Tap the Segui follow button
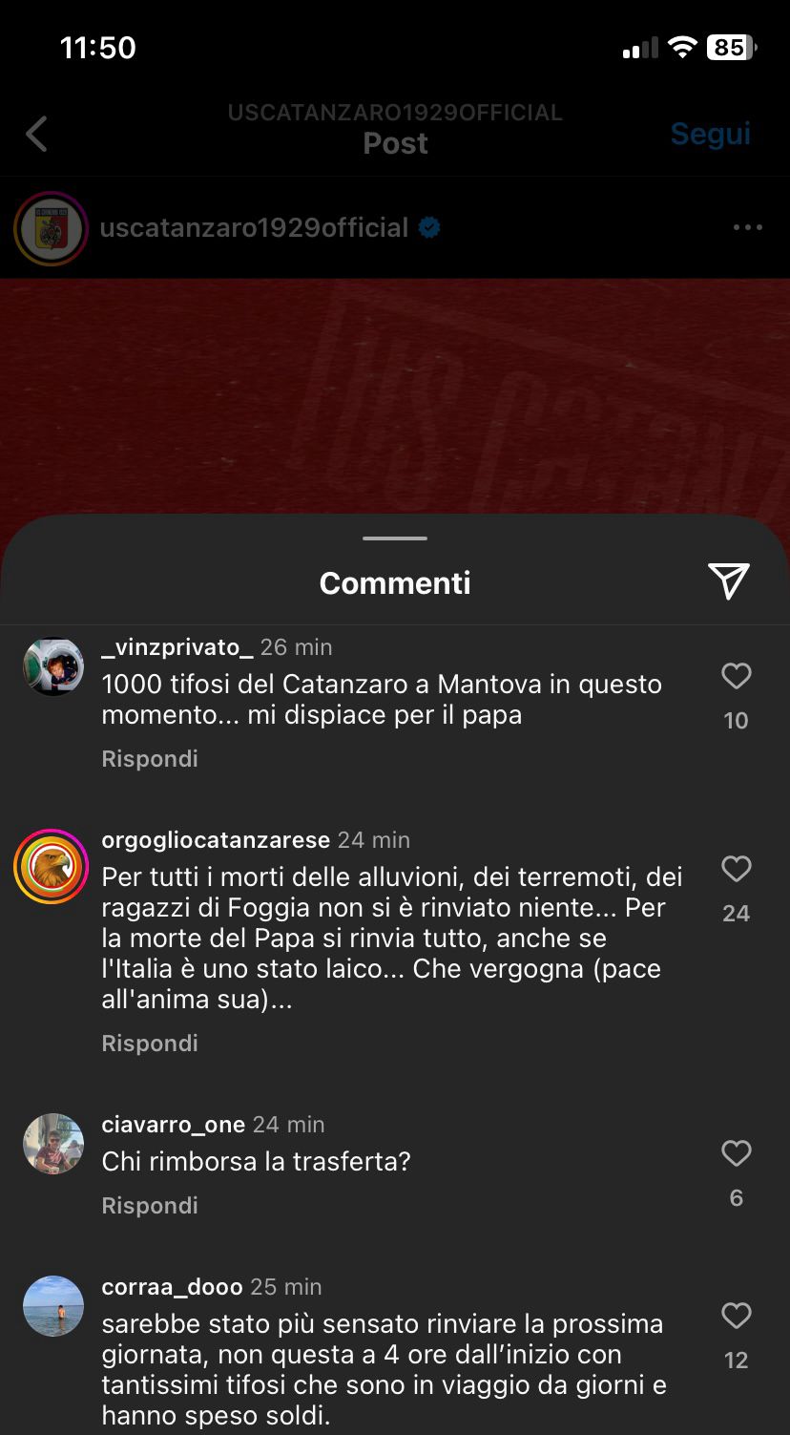The width and height of the screenshot is (790, 1435). coord(710,134)
